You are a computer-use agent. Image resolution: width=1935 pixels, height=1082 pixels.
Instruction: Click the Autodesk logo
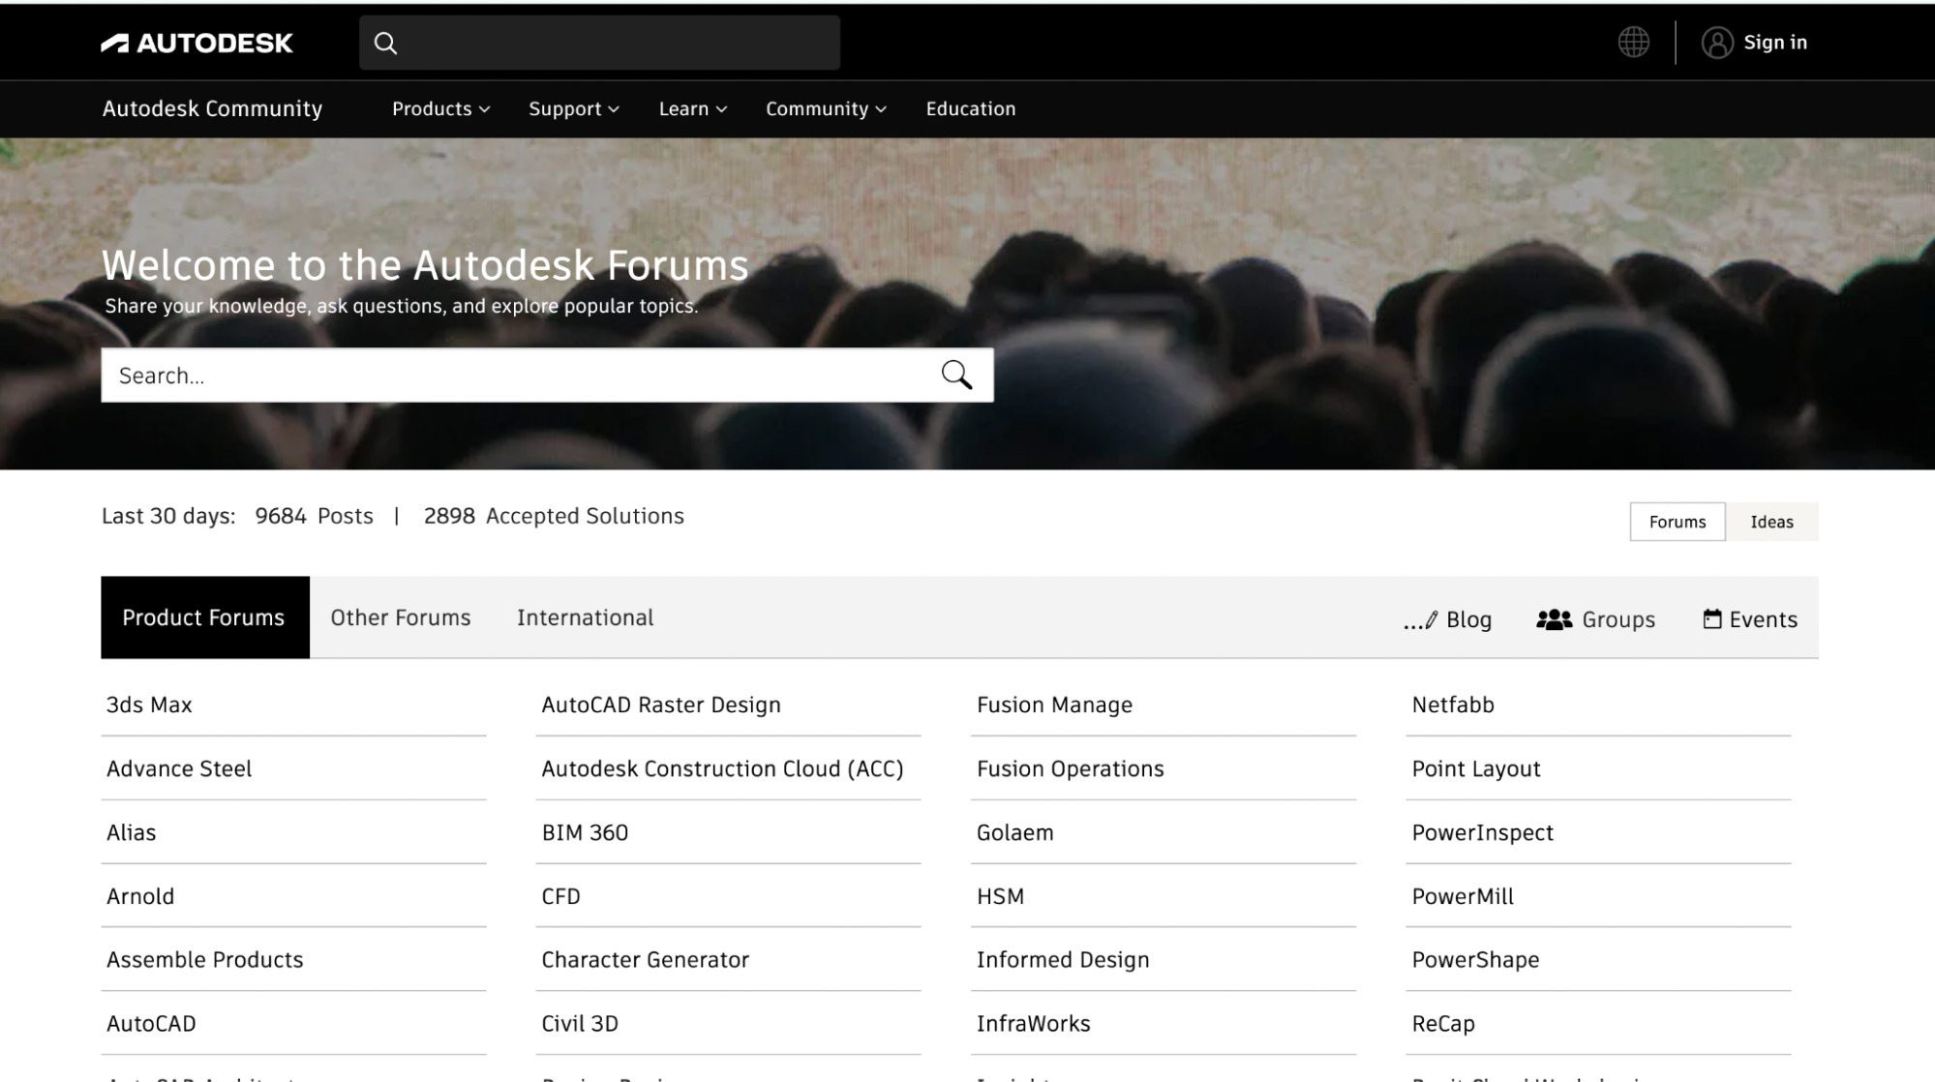pyautogui.click(x=197, y=43)
